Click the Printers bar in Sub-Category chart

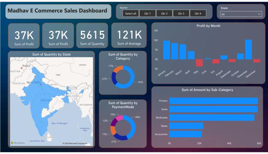[x=213, y=101]
